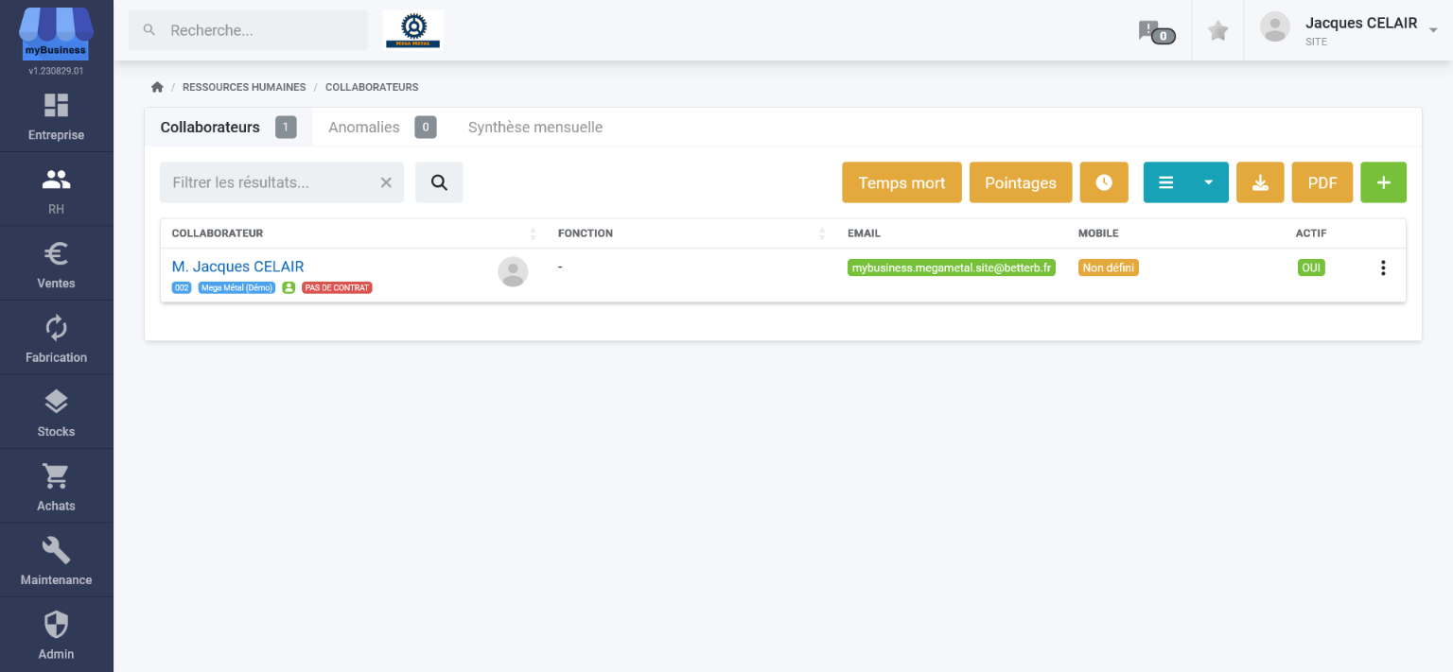This screenshot has height=672, width=1453.
Task: Focus the Filtrer les résultats field
Action: (282, 182)
